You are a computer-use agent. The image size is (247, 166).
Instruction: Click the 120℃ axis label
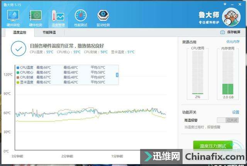8,75
